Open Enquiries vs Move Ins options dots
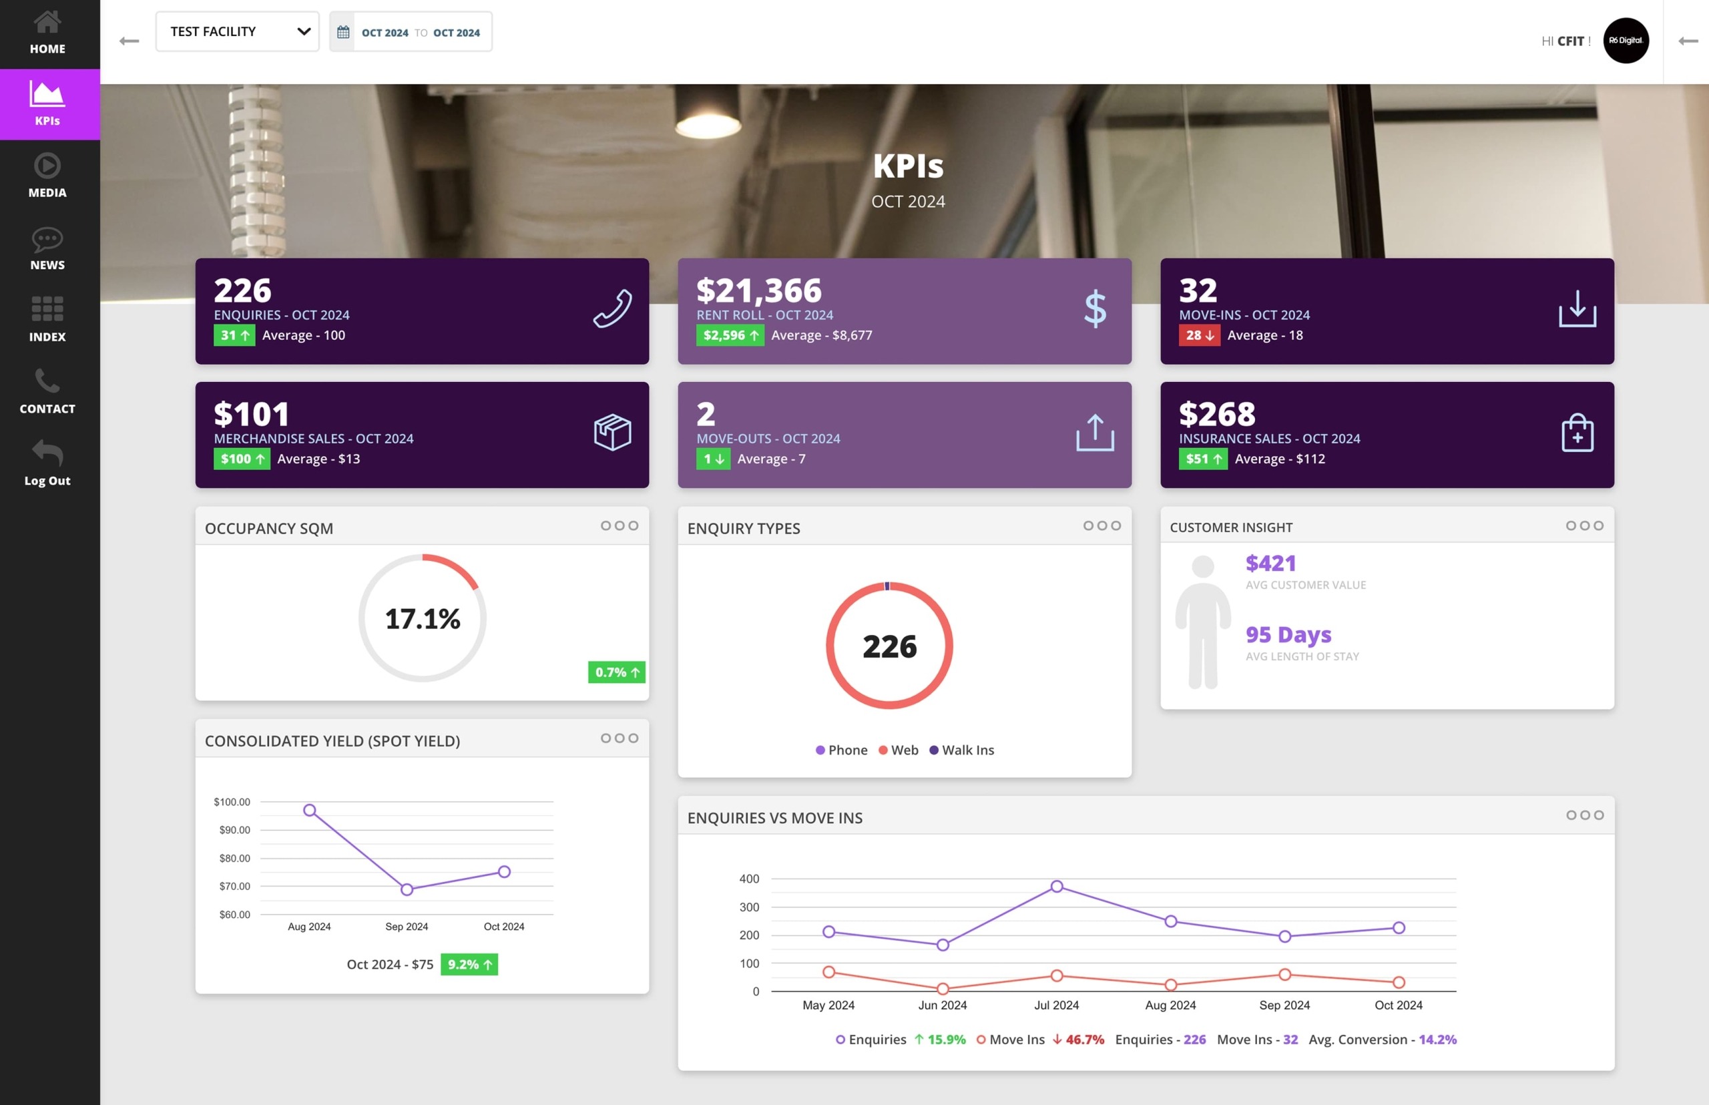Screen dimensions: 1709x1105 pos(1584,815)
